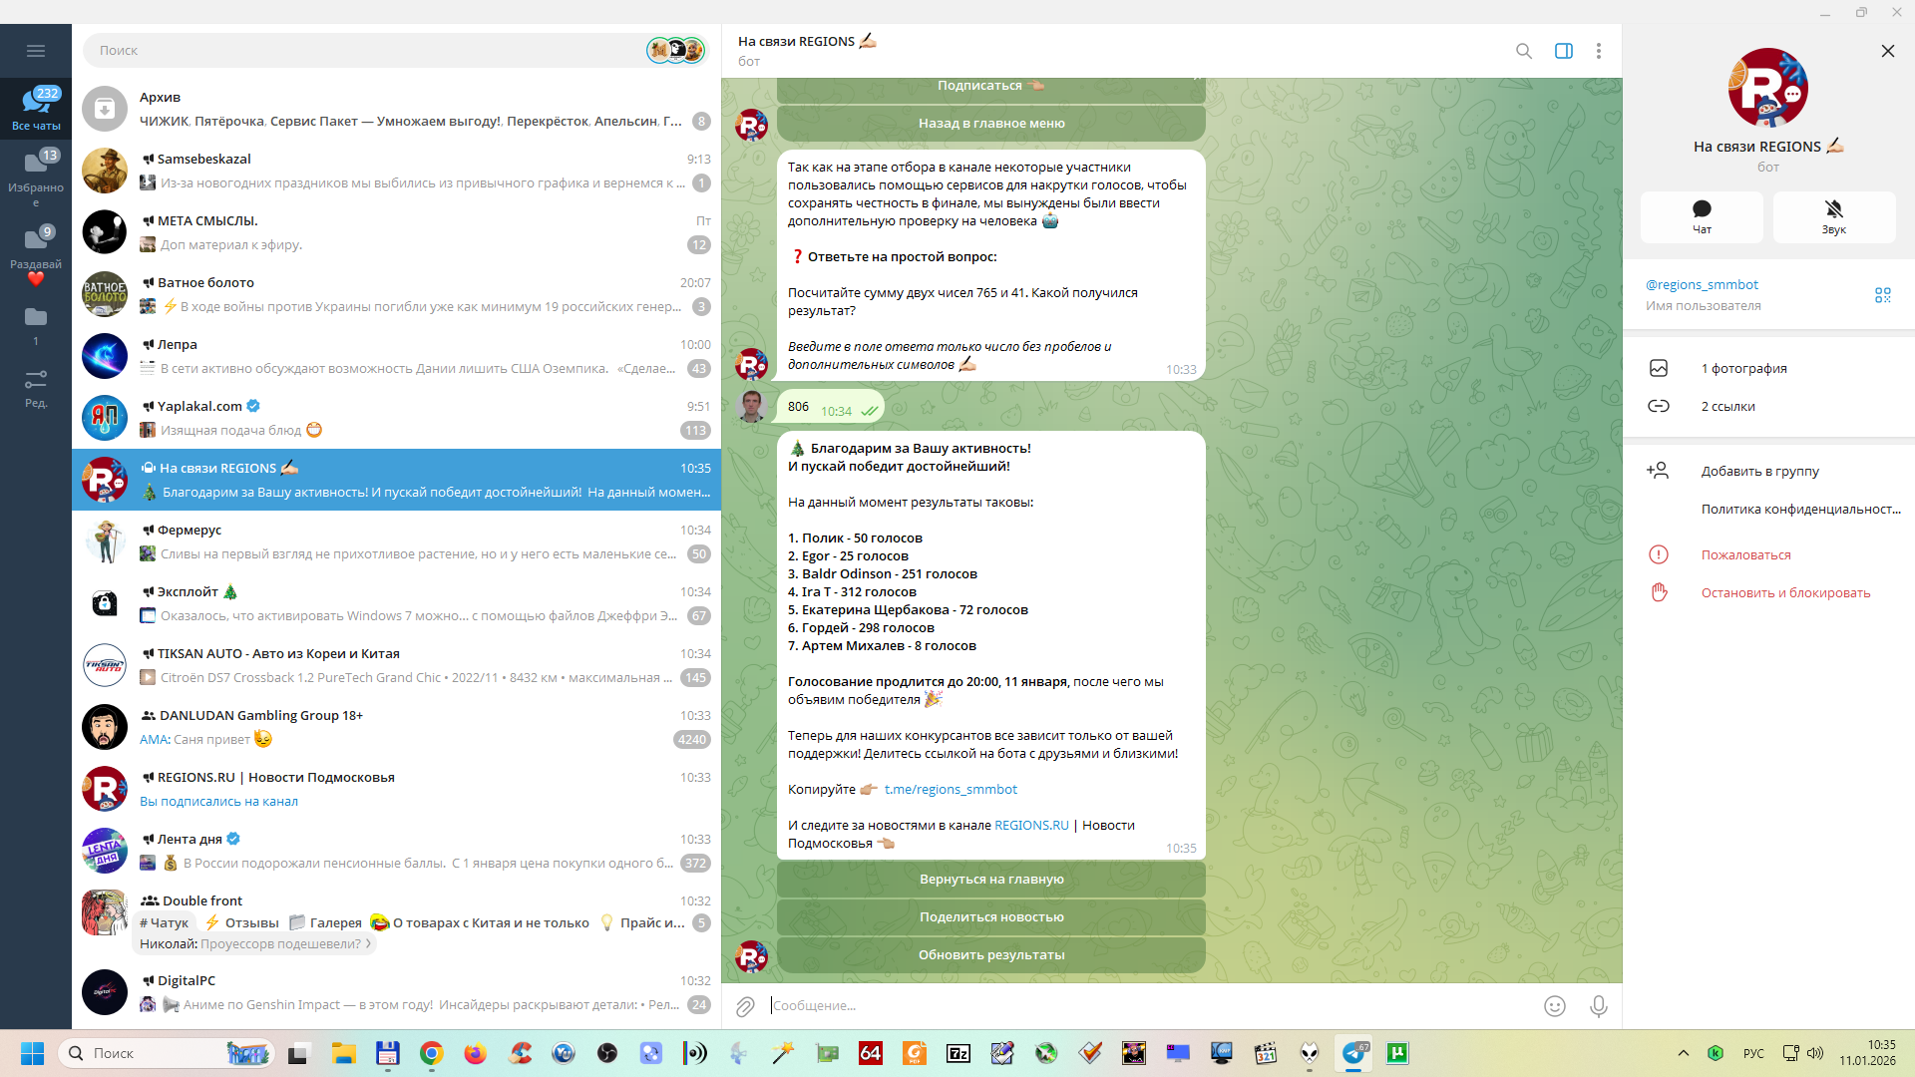Close the bot info panel
The height and width of the screenshot is (1077, 1915).
pos(1887,51)
